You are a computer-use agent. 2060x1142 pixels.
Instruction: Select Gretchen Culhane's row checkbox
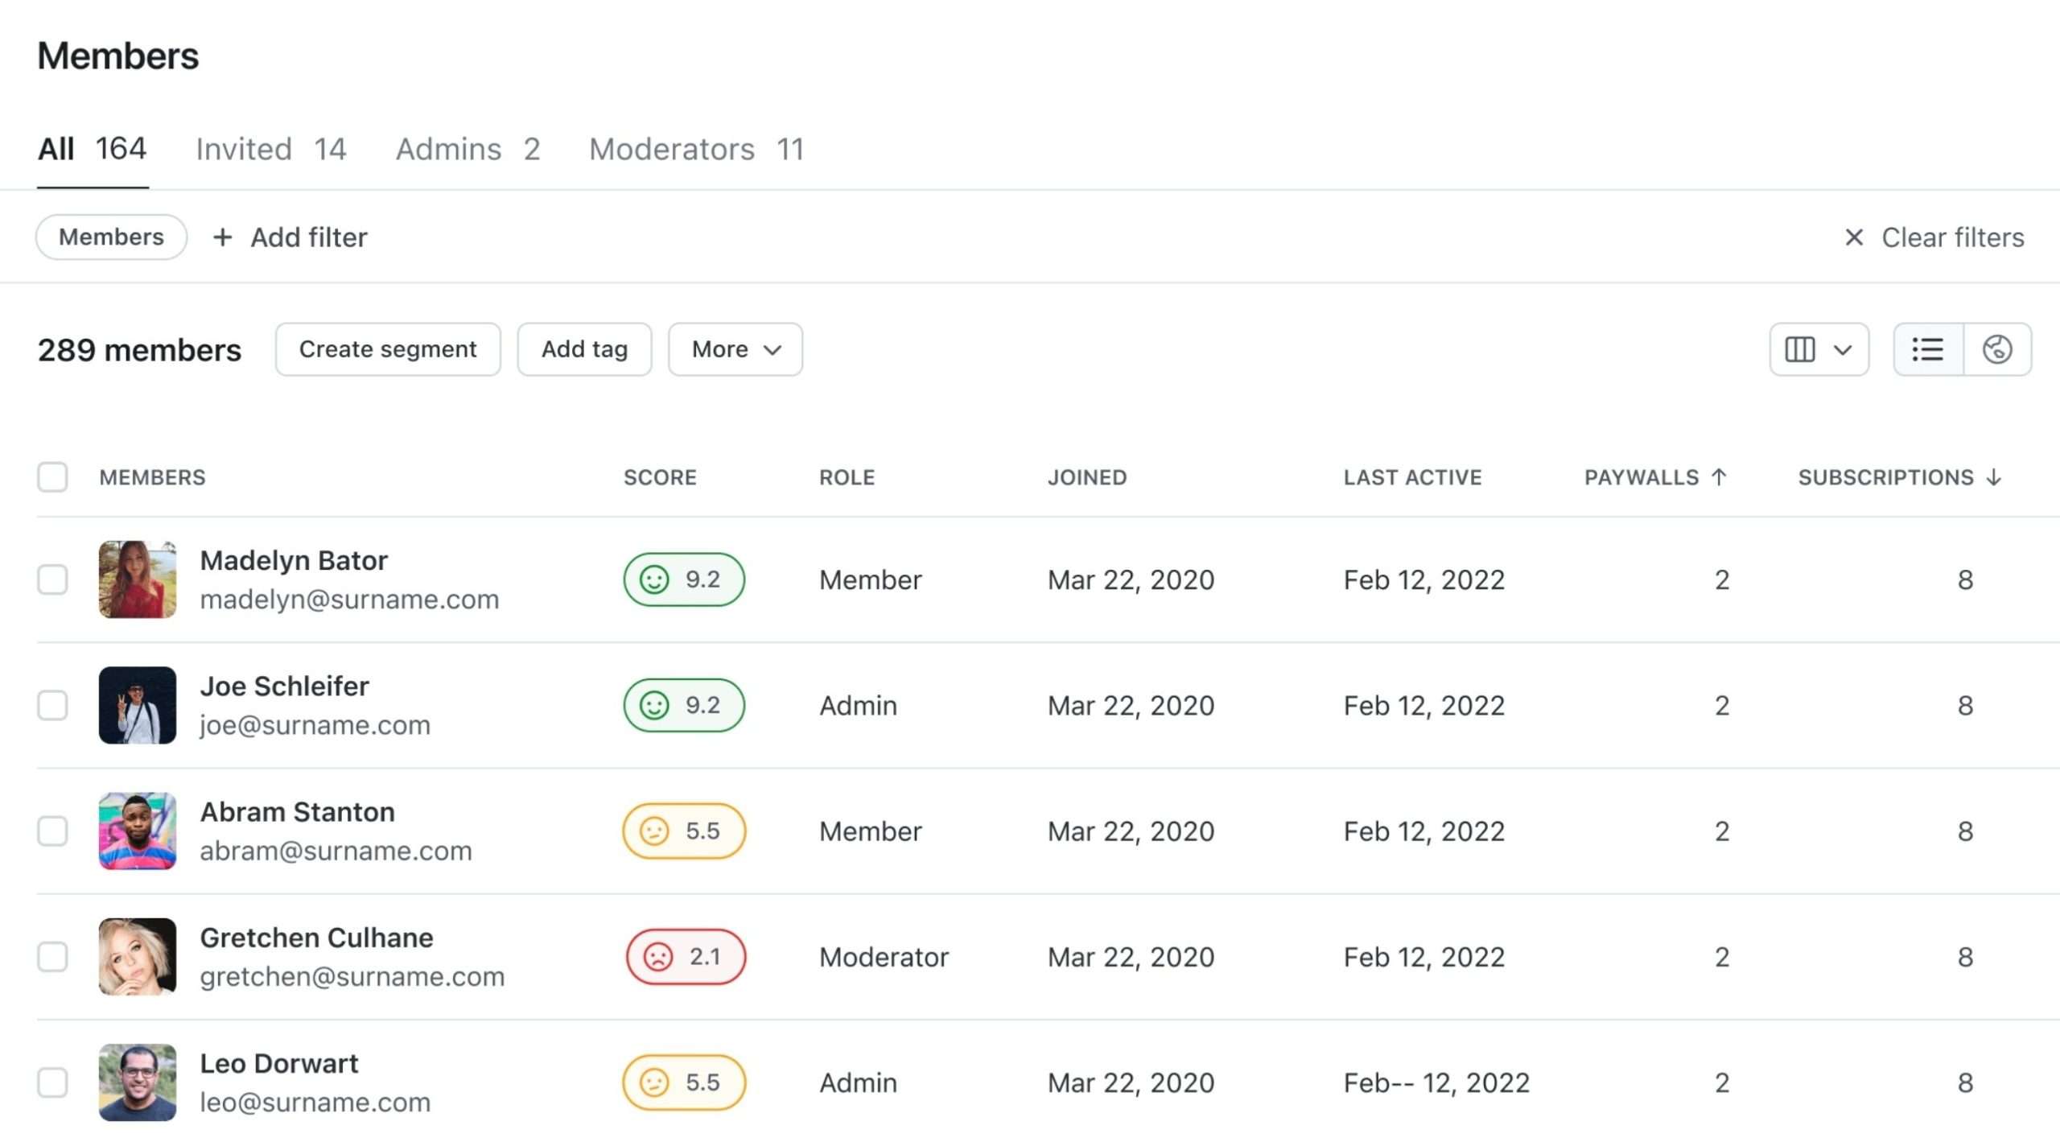tap(52, 956)
